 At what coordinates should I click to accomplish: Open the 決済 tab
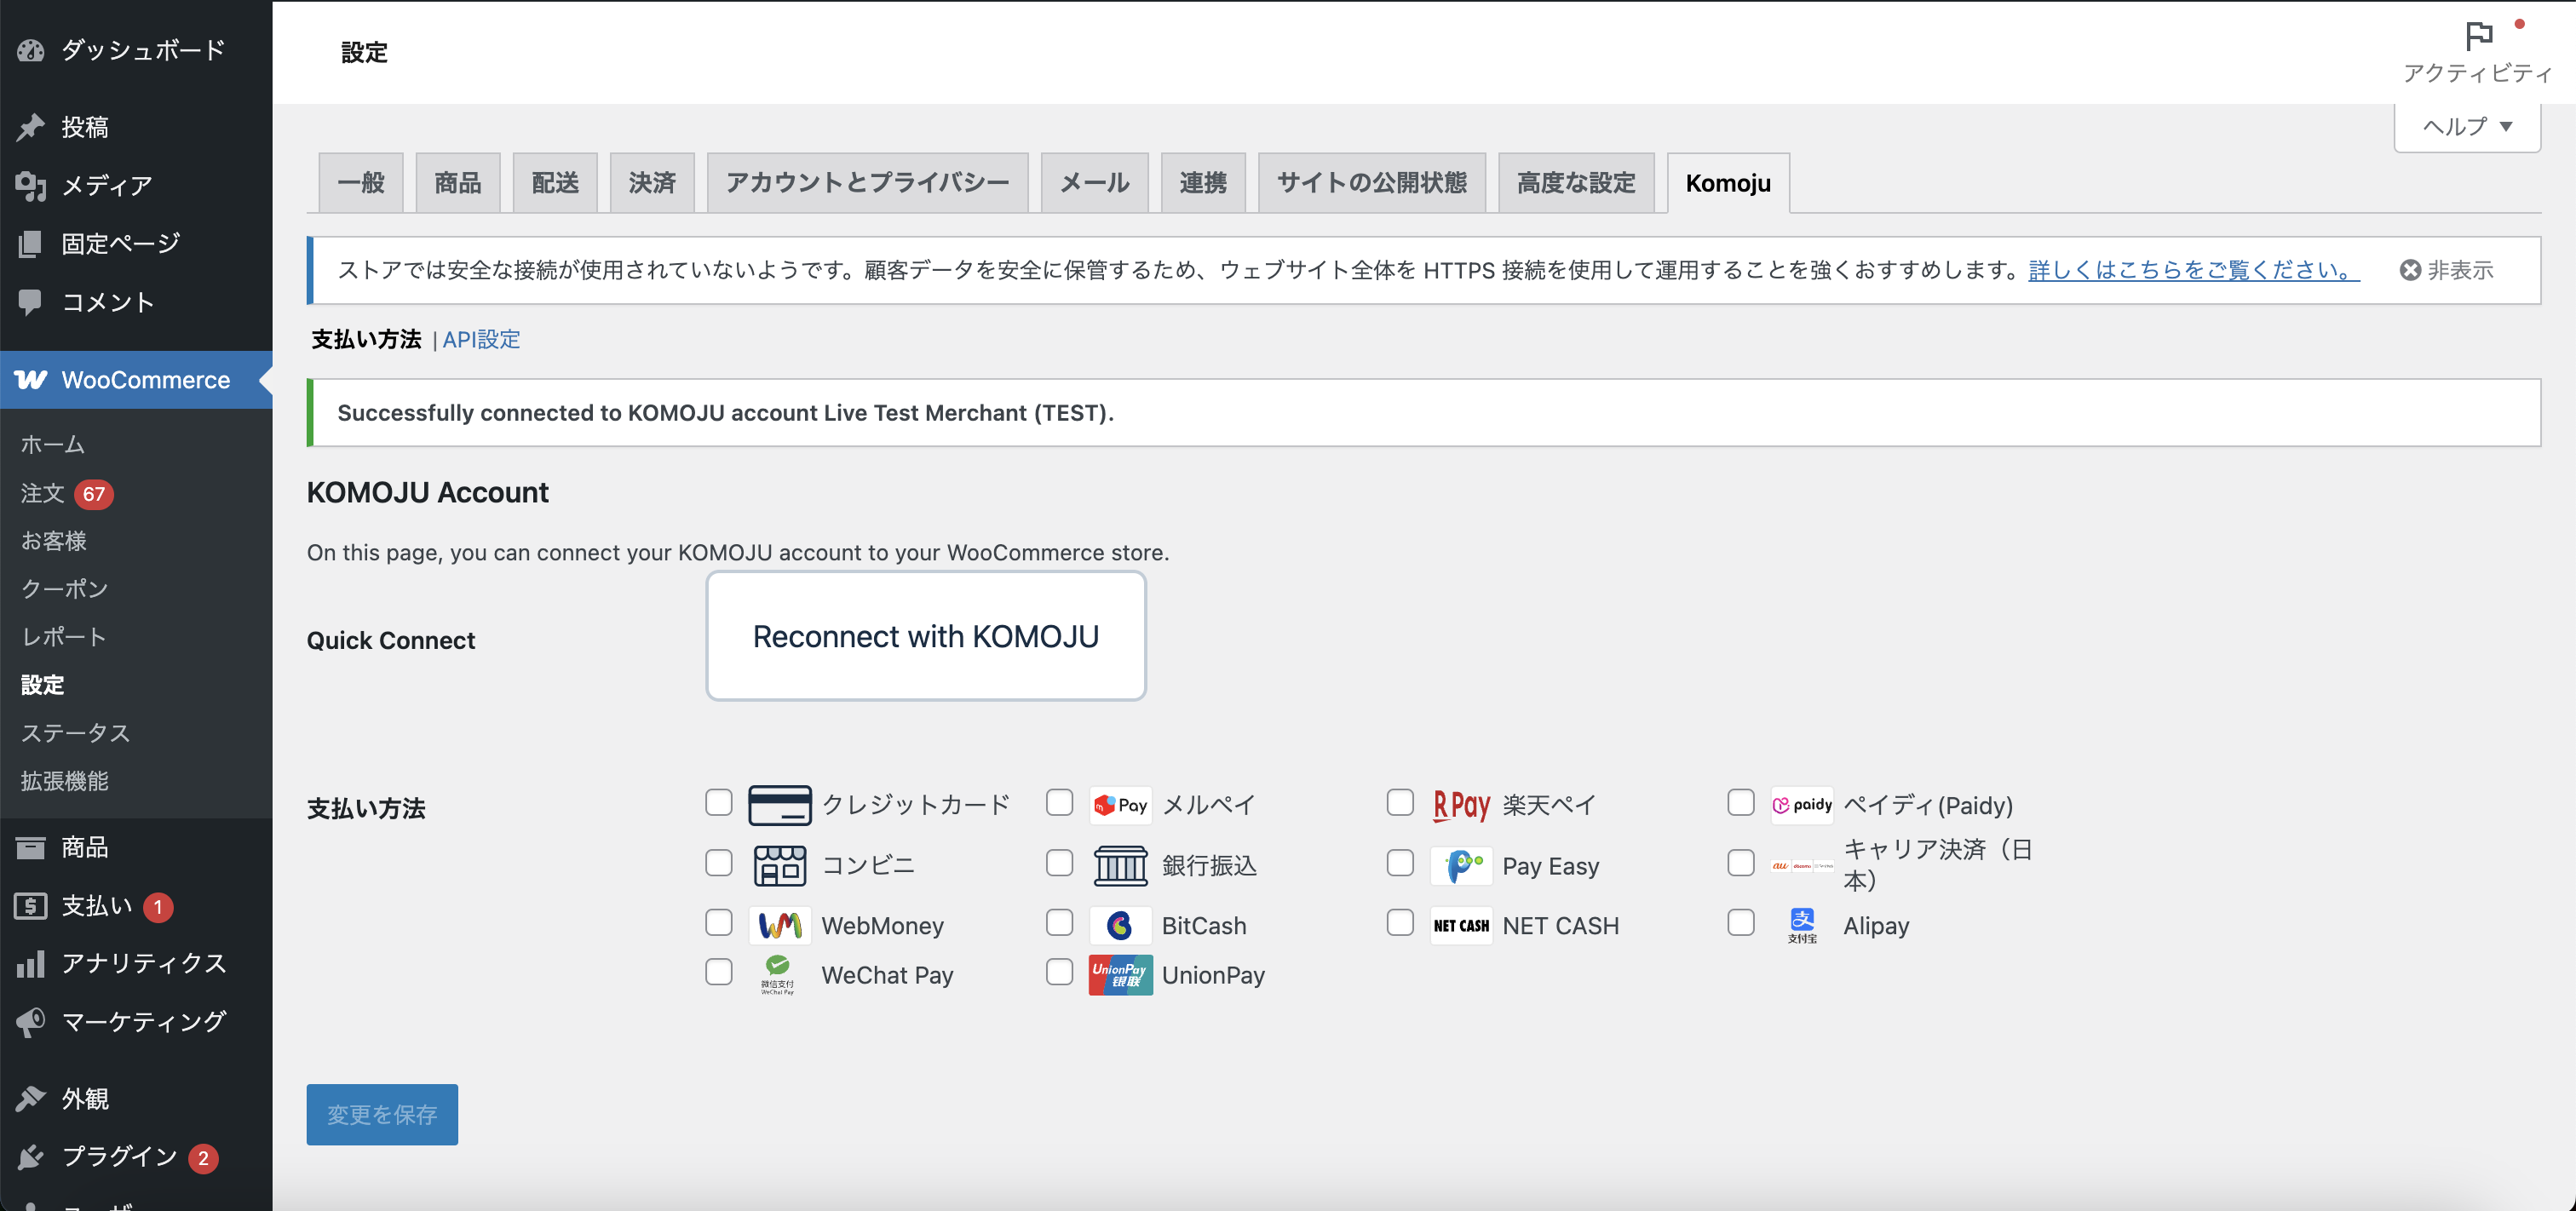coord(652,183)
